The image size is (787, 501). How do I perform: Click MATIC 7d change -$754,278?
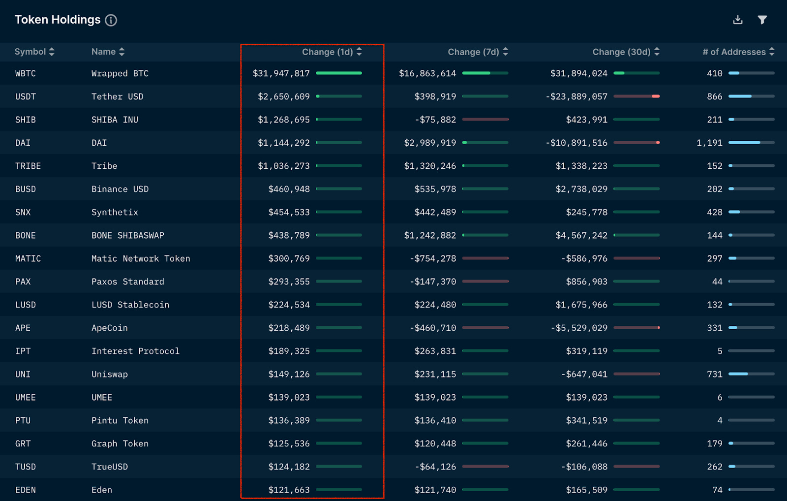click(x=433, y=258)
